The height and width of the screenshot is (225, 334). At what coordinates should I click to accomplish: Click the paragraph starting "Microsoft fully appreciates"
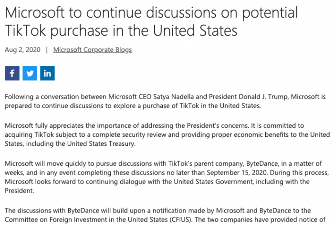click(162, 134)
